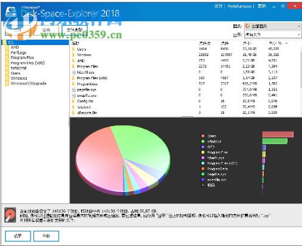Viewport: 302px width, 246px height.
Task: Click the dark 其他 legend swatch
Action: (203, 185)
